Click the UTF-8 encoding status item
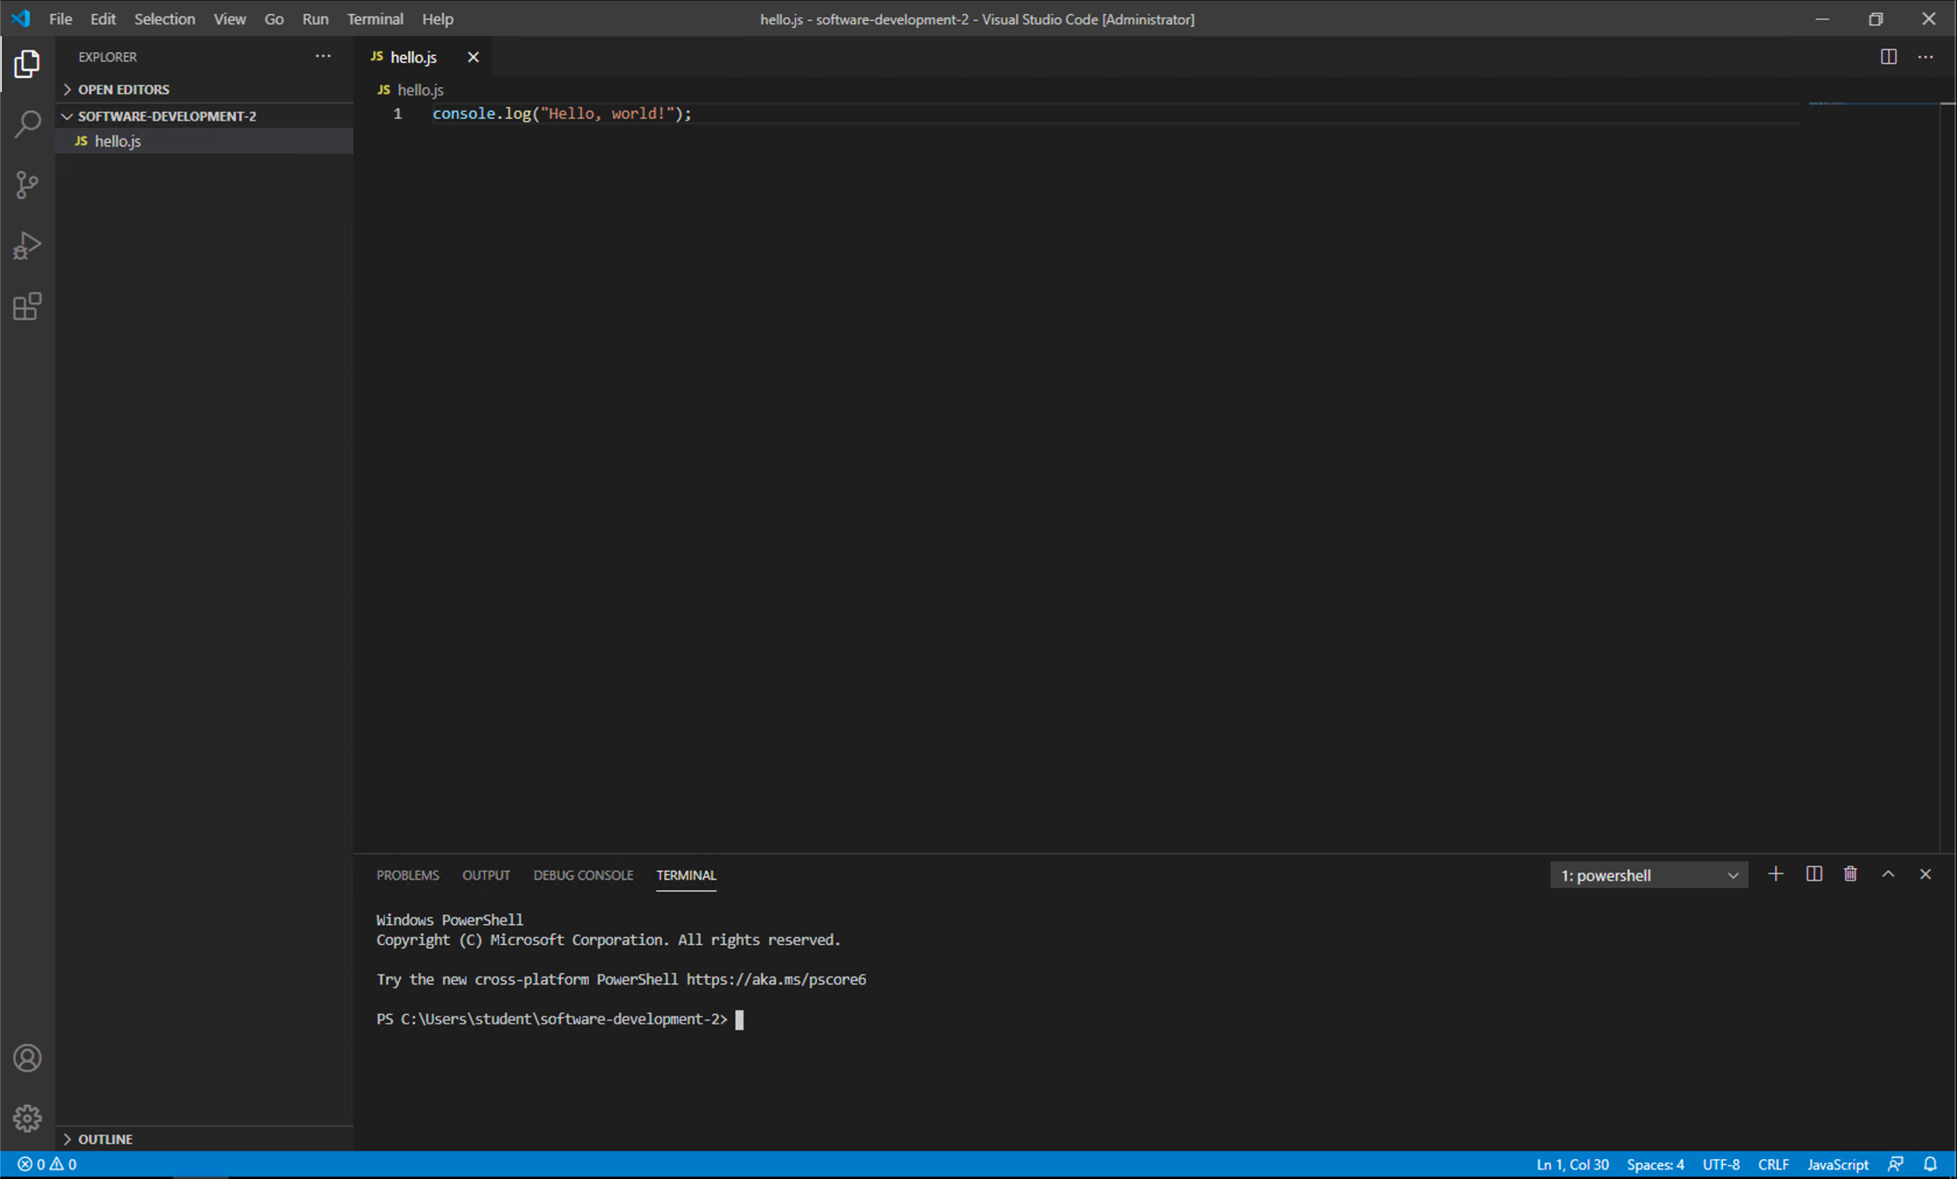The width and height of the screenshot is (1957, 1179). coord(1720,1164)
